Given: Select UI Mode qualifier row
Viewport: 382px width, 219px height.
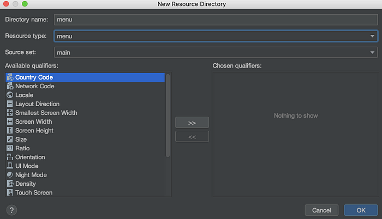Looking at the screenshot, I should pyautogui.click(x=85, y=166).
